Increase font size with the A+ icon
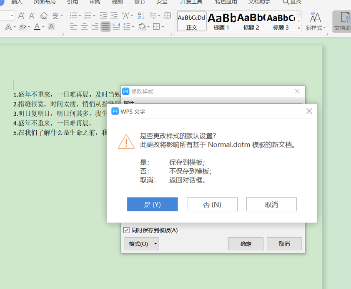This screenshot has height=289, width=351. pyautogui.click(x=21, y=16)
